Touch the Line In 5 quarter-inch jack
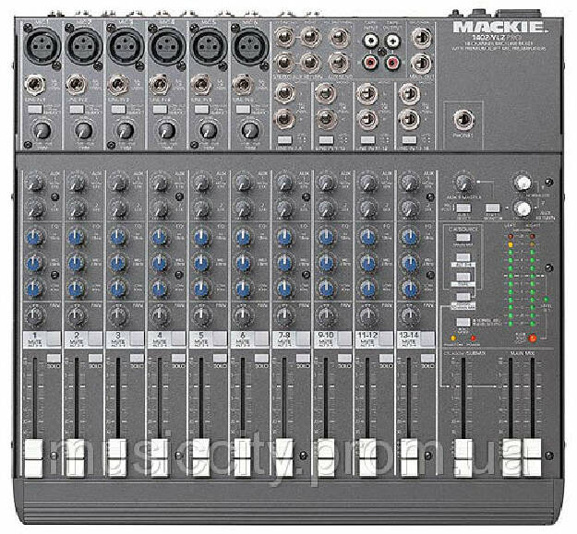Image resolution: width=577 pixels, height=534 pixels. click(201, 84)
